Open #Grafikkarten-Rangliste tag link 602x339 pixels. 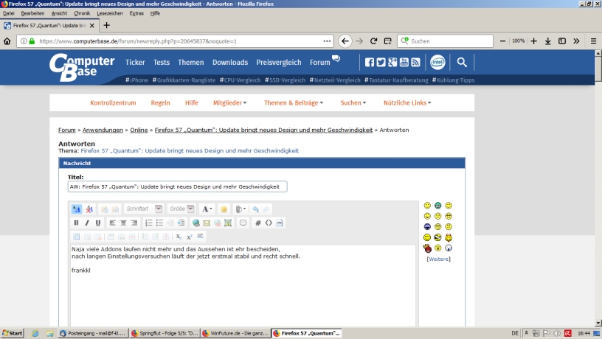pos(184,80)
